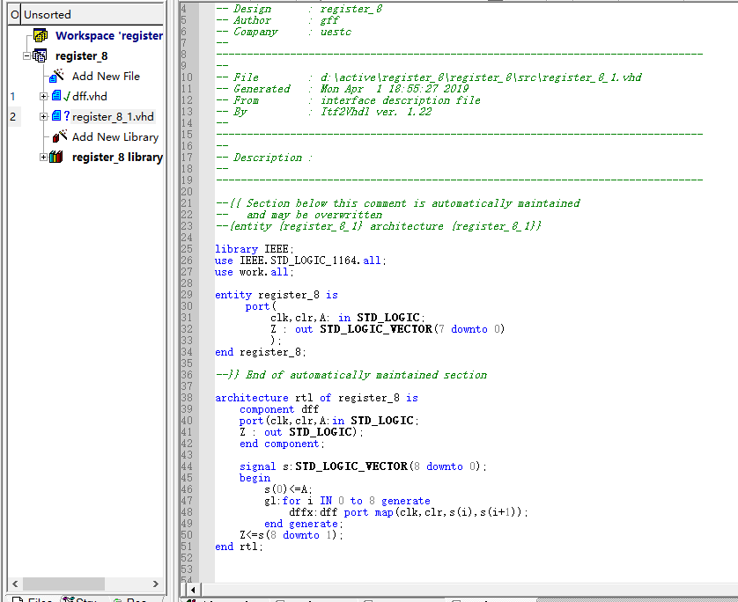Click the '-- Company : uestc' comment
The height and width of the screenshot is (602, 738).
tap(284, 32)
